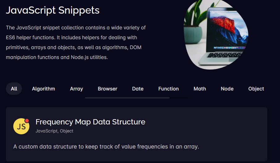280x163 pixels.
Task: Filter snippets by Array
Action: coord(76,89)
